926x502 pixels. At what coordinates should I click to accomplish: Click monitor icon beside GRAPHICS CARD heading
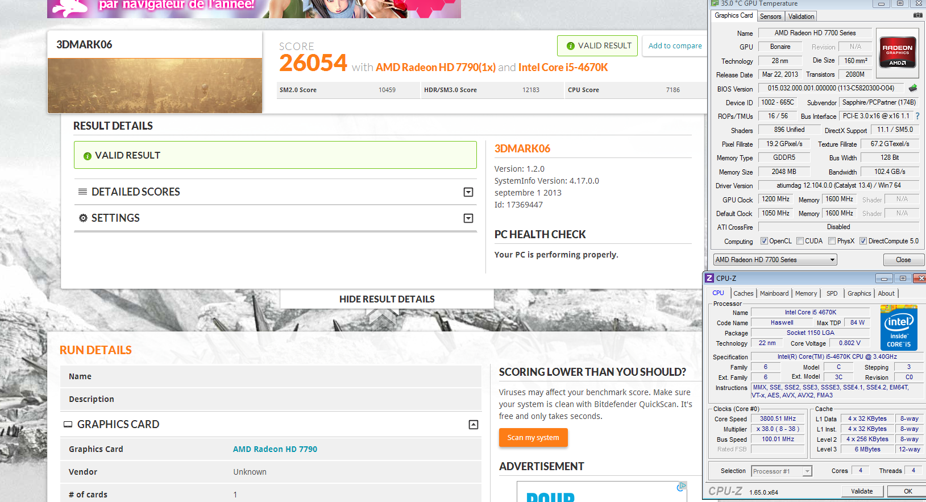(x=68, y=425)
